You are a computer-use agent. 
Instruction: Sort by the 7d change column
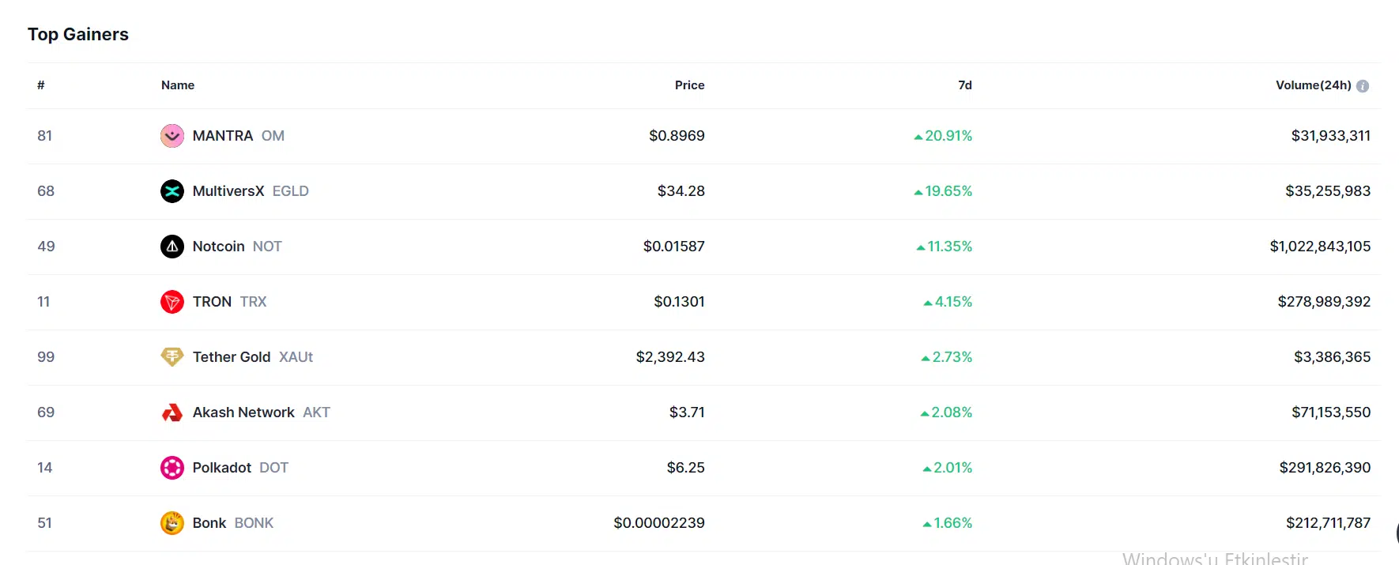click(964, 85)
